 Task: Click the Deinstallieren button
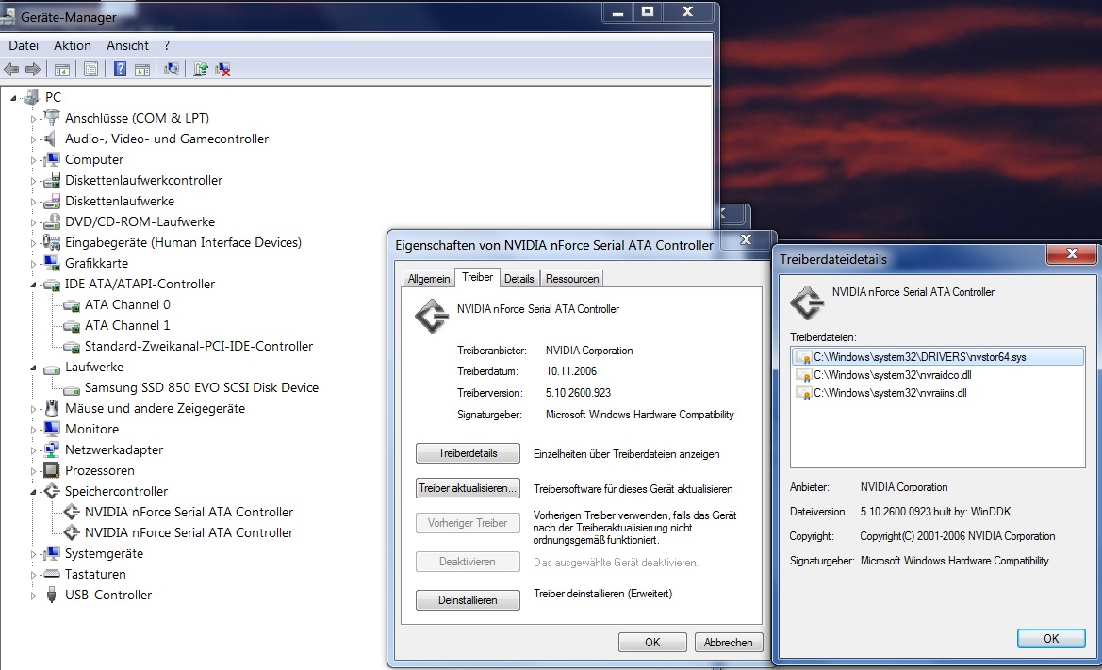[469, 599]
